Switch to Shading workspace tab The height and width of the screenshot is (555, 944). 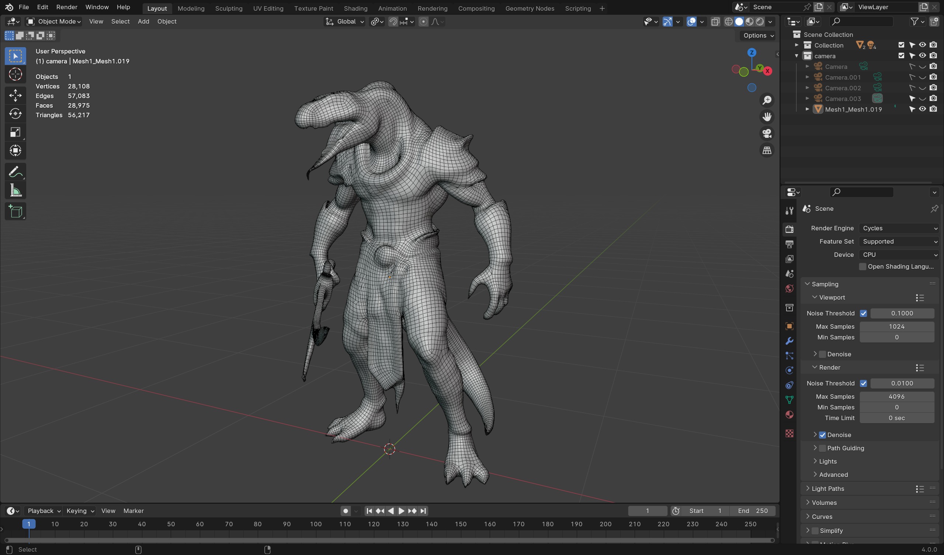point(355,8)
